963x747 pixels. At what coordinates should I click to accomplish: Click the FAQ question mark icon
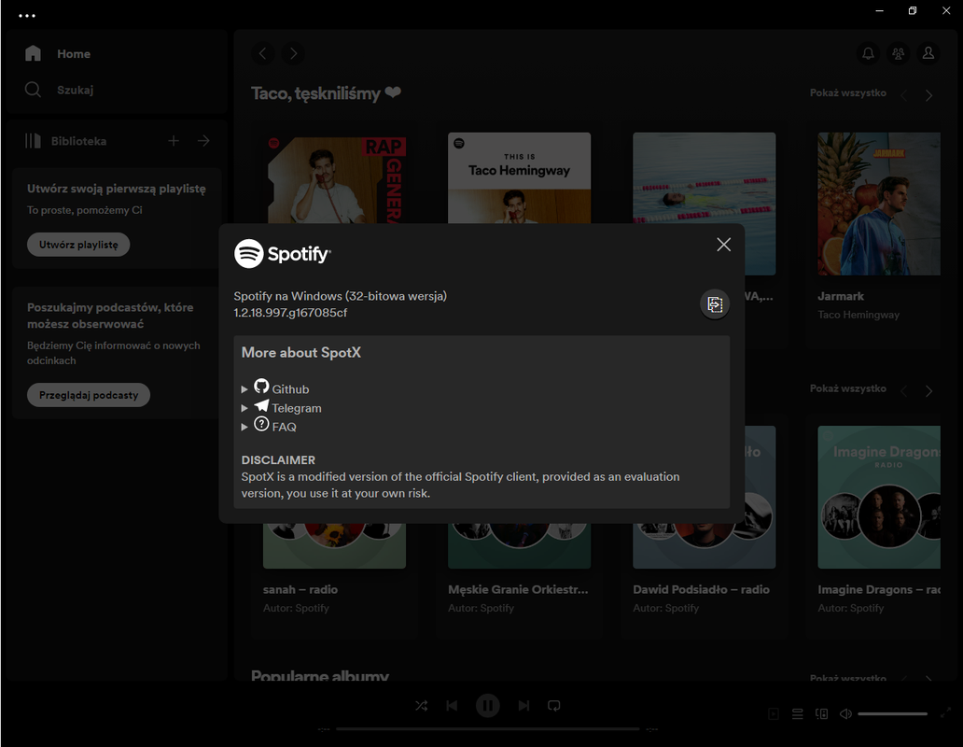pyautogui.click(x=261, y=424)
